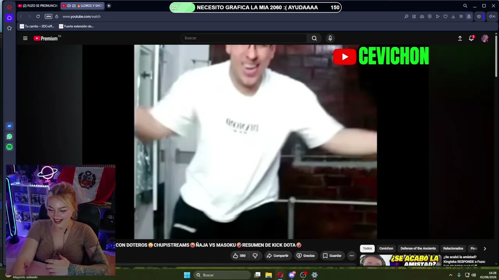Launch Messenger from the Opera sidebar

(9, 126)
